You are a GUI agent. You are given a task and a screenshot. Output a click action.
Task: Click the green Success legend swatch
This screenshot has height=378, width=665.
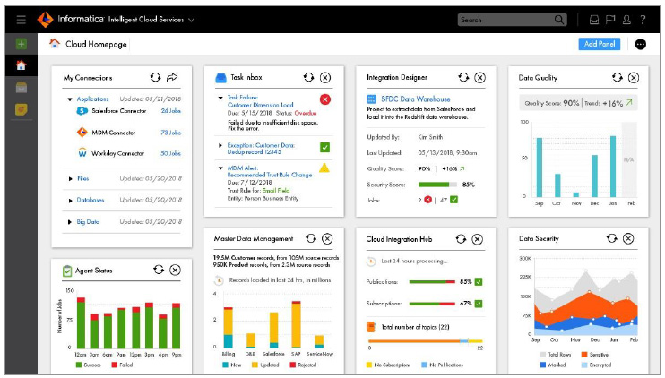[79, 365]
